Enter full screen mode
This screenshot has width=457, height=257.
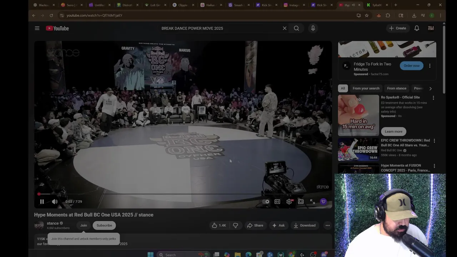pos(312,202)
